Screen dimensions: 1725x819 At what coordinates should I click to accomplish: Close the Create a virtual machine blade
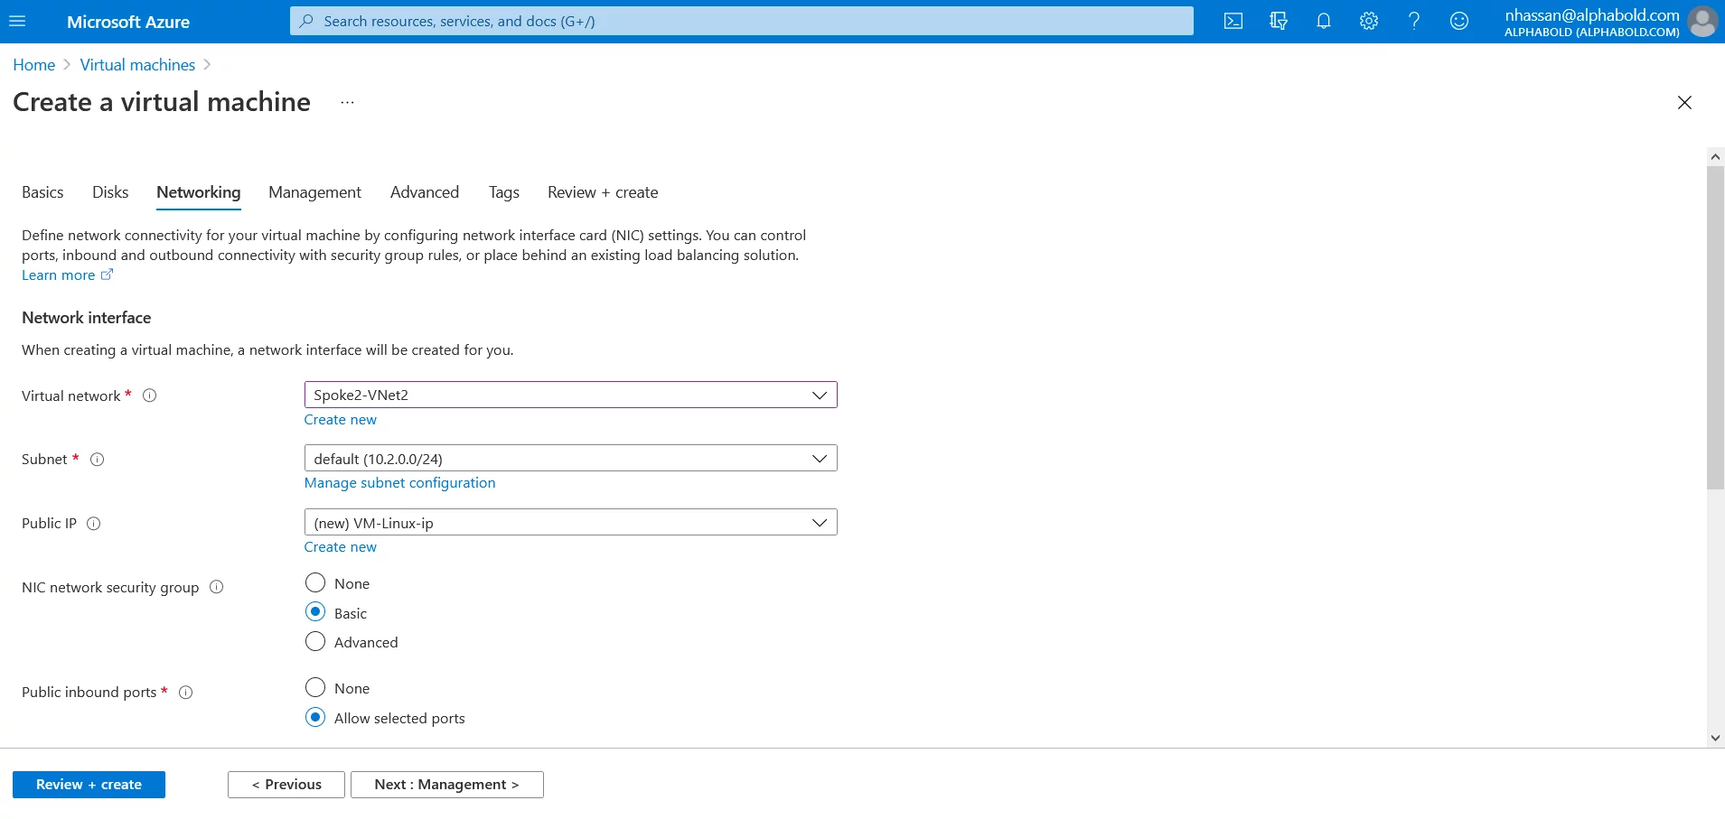click(x=1684, y=103)
